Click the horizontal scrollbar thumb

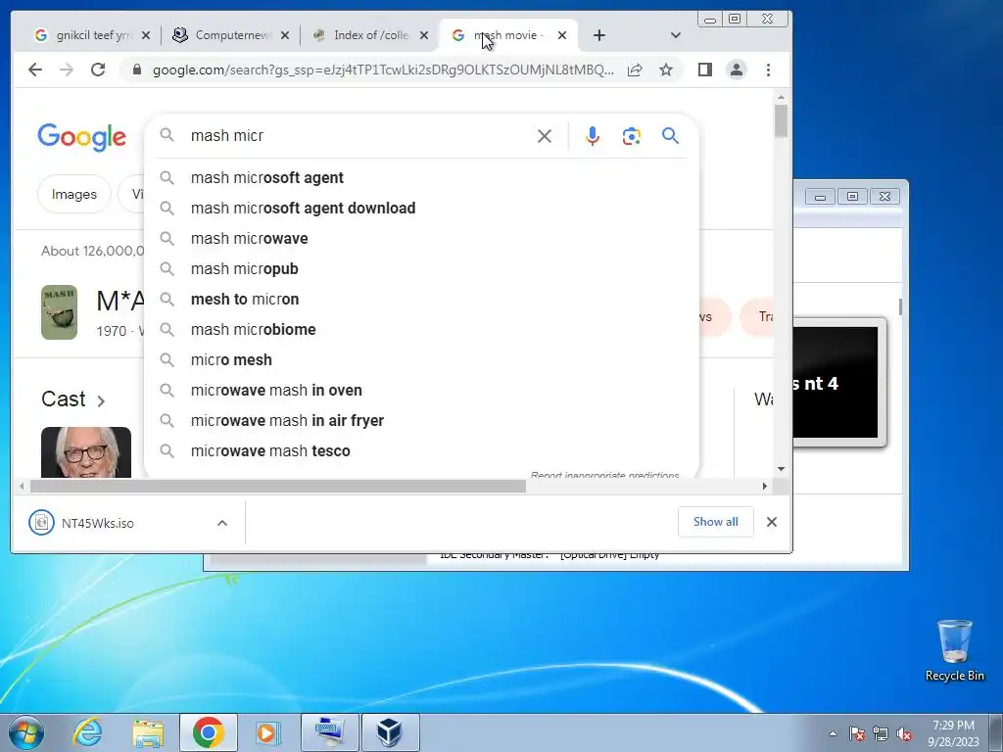[277, 487]
